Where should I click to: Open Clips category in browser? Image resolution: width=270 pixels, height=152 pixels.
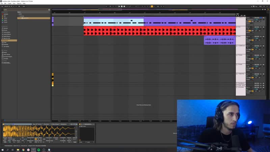[x=5, y=43]
